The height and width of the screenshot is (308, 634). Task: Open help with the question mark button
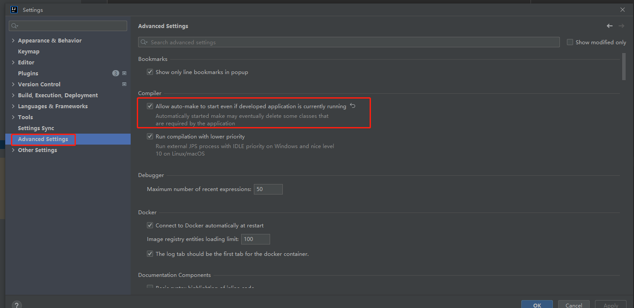[x=16, y=305]
